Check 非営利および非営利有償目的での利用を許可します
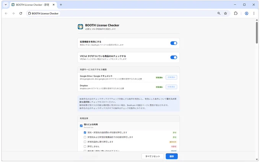Image resolution: width=260 pixels, height=162 pixels. click(x=85, y=137)
